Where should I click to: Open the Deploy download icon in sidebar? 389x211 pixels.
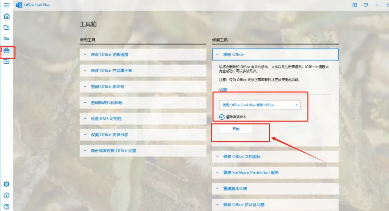(x=6, y=27)
